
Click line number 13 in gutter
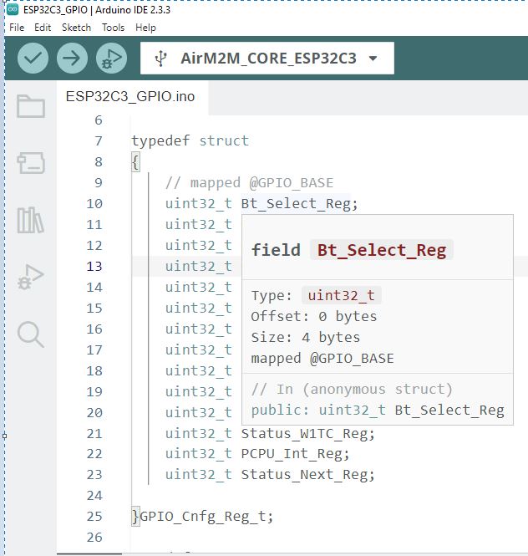[x=94, y=267]
